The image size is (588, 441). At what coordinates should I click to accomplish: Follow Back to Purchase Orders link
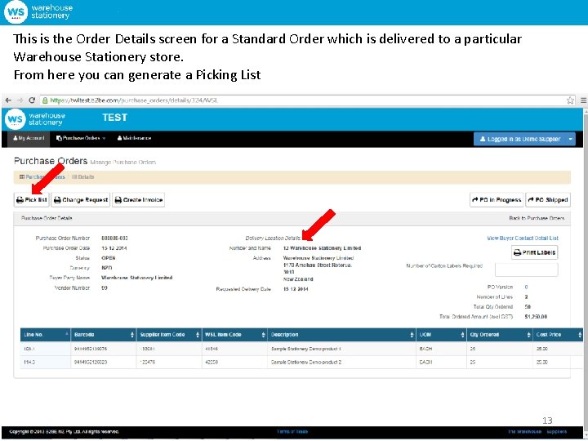[537, 218]
